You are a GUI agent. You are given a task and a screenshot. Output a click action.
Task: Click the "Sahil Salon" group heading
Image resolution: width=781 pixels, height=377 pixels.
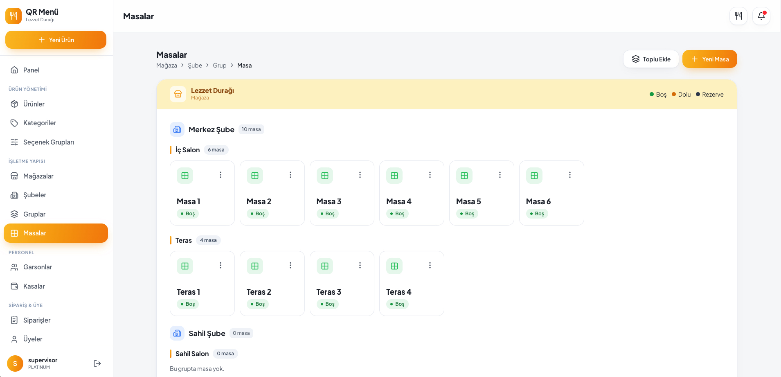tap(192, 354)
